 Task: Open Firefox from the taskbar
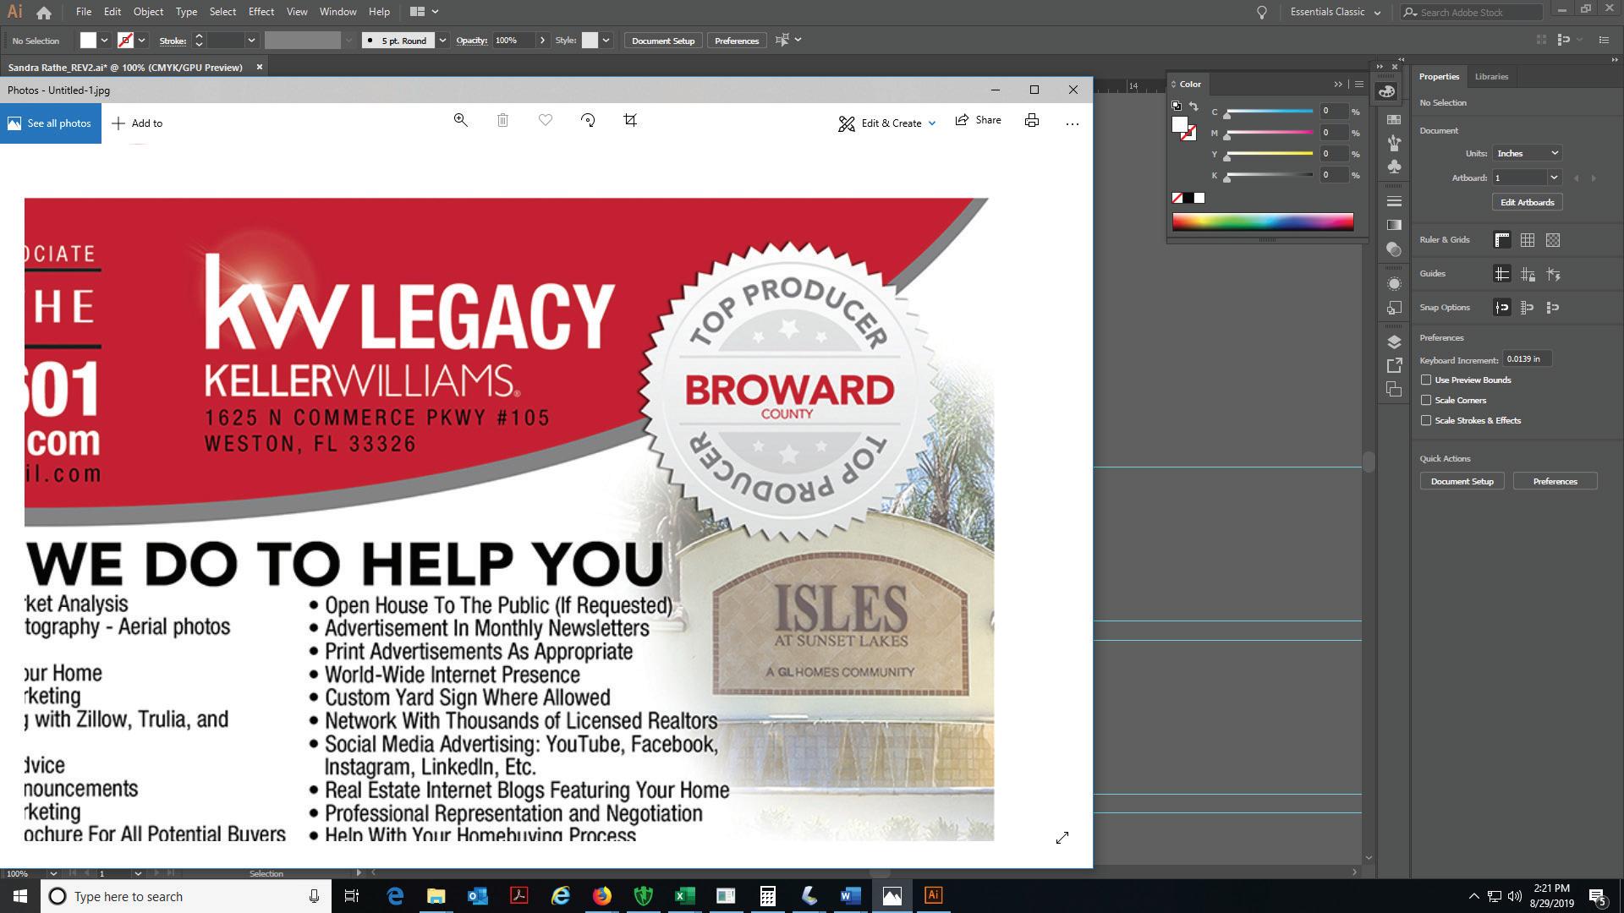click(x=601, y=895)
